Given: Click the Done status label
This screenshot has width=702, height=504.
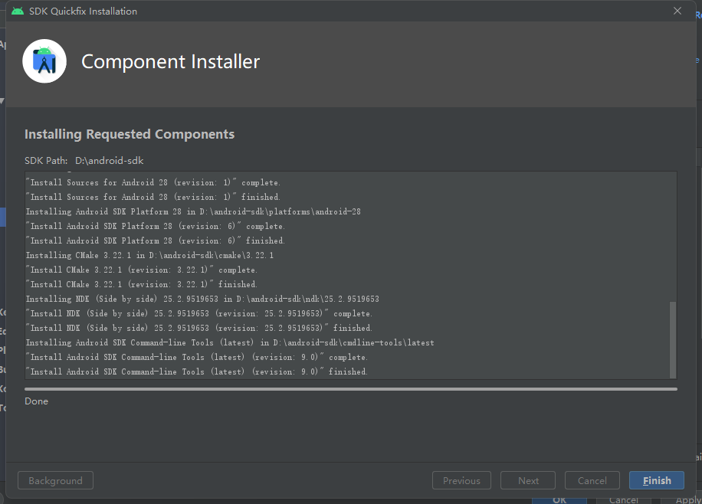Looking at the screenshot, I should tap(36, 401).
